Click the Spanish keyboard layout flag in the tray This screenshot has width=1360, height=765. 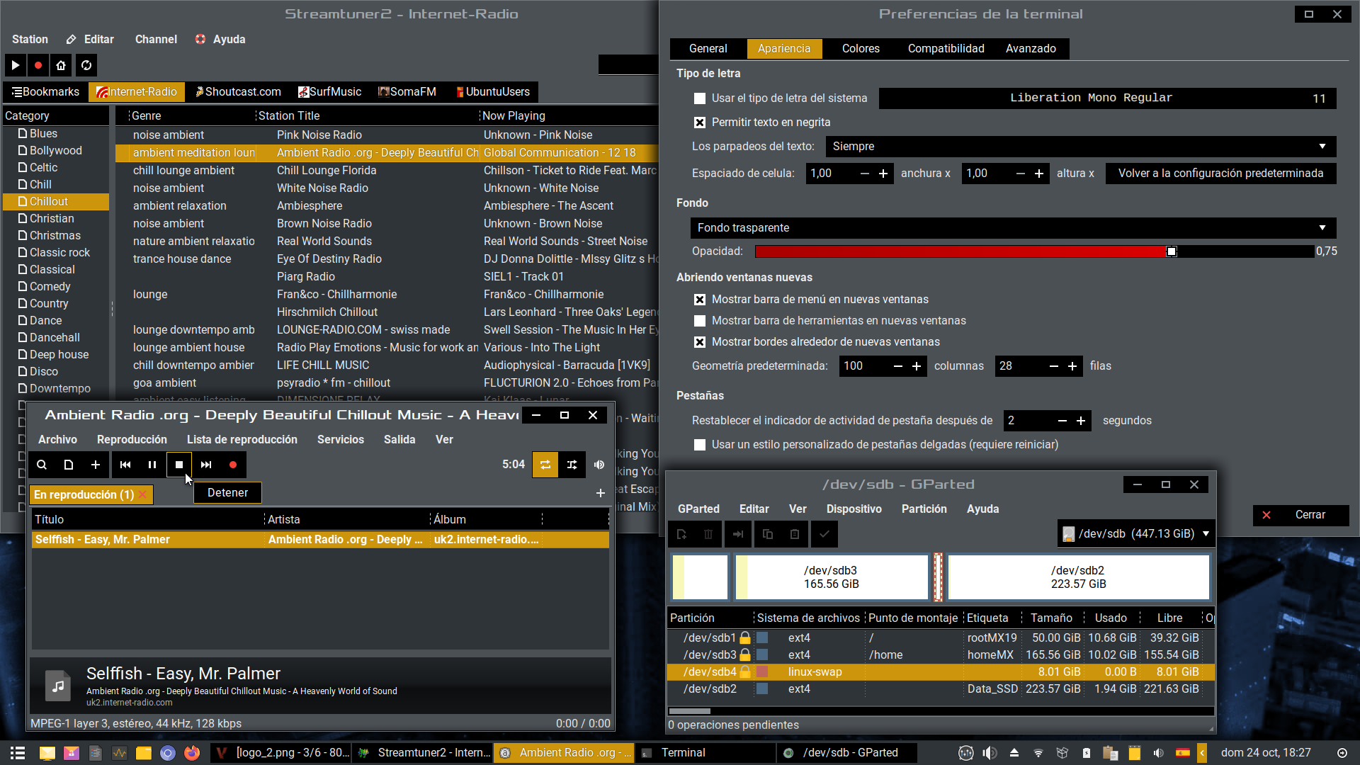(x=1183, y=753)
